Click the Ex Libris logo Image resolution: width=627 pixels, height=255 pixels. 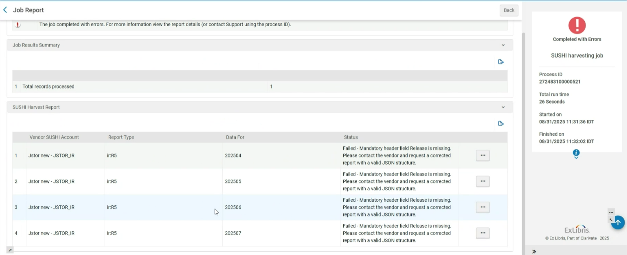click(577, 230)
